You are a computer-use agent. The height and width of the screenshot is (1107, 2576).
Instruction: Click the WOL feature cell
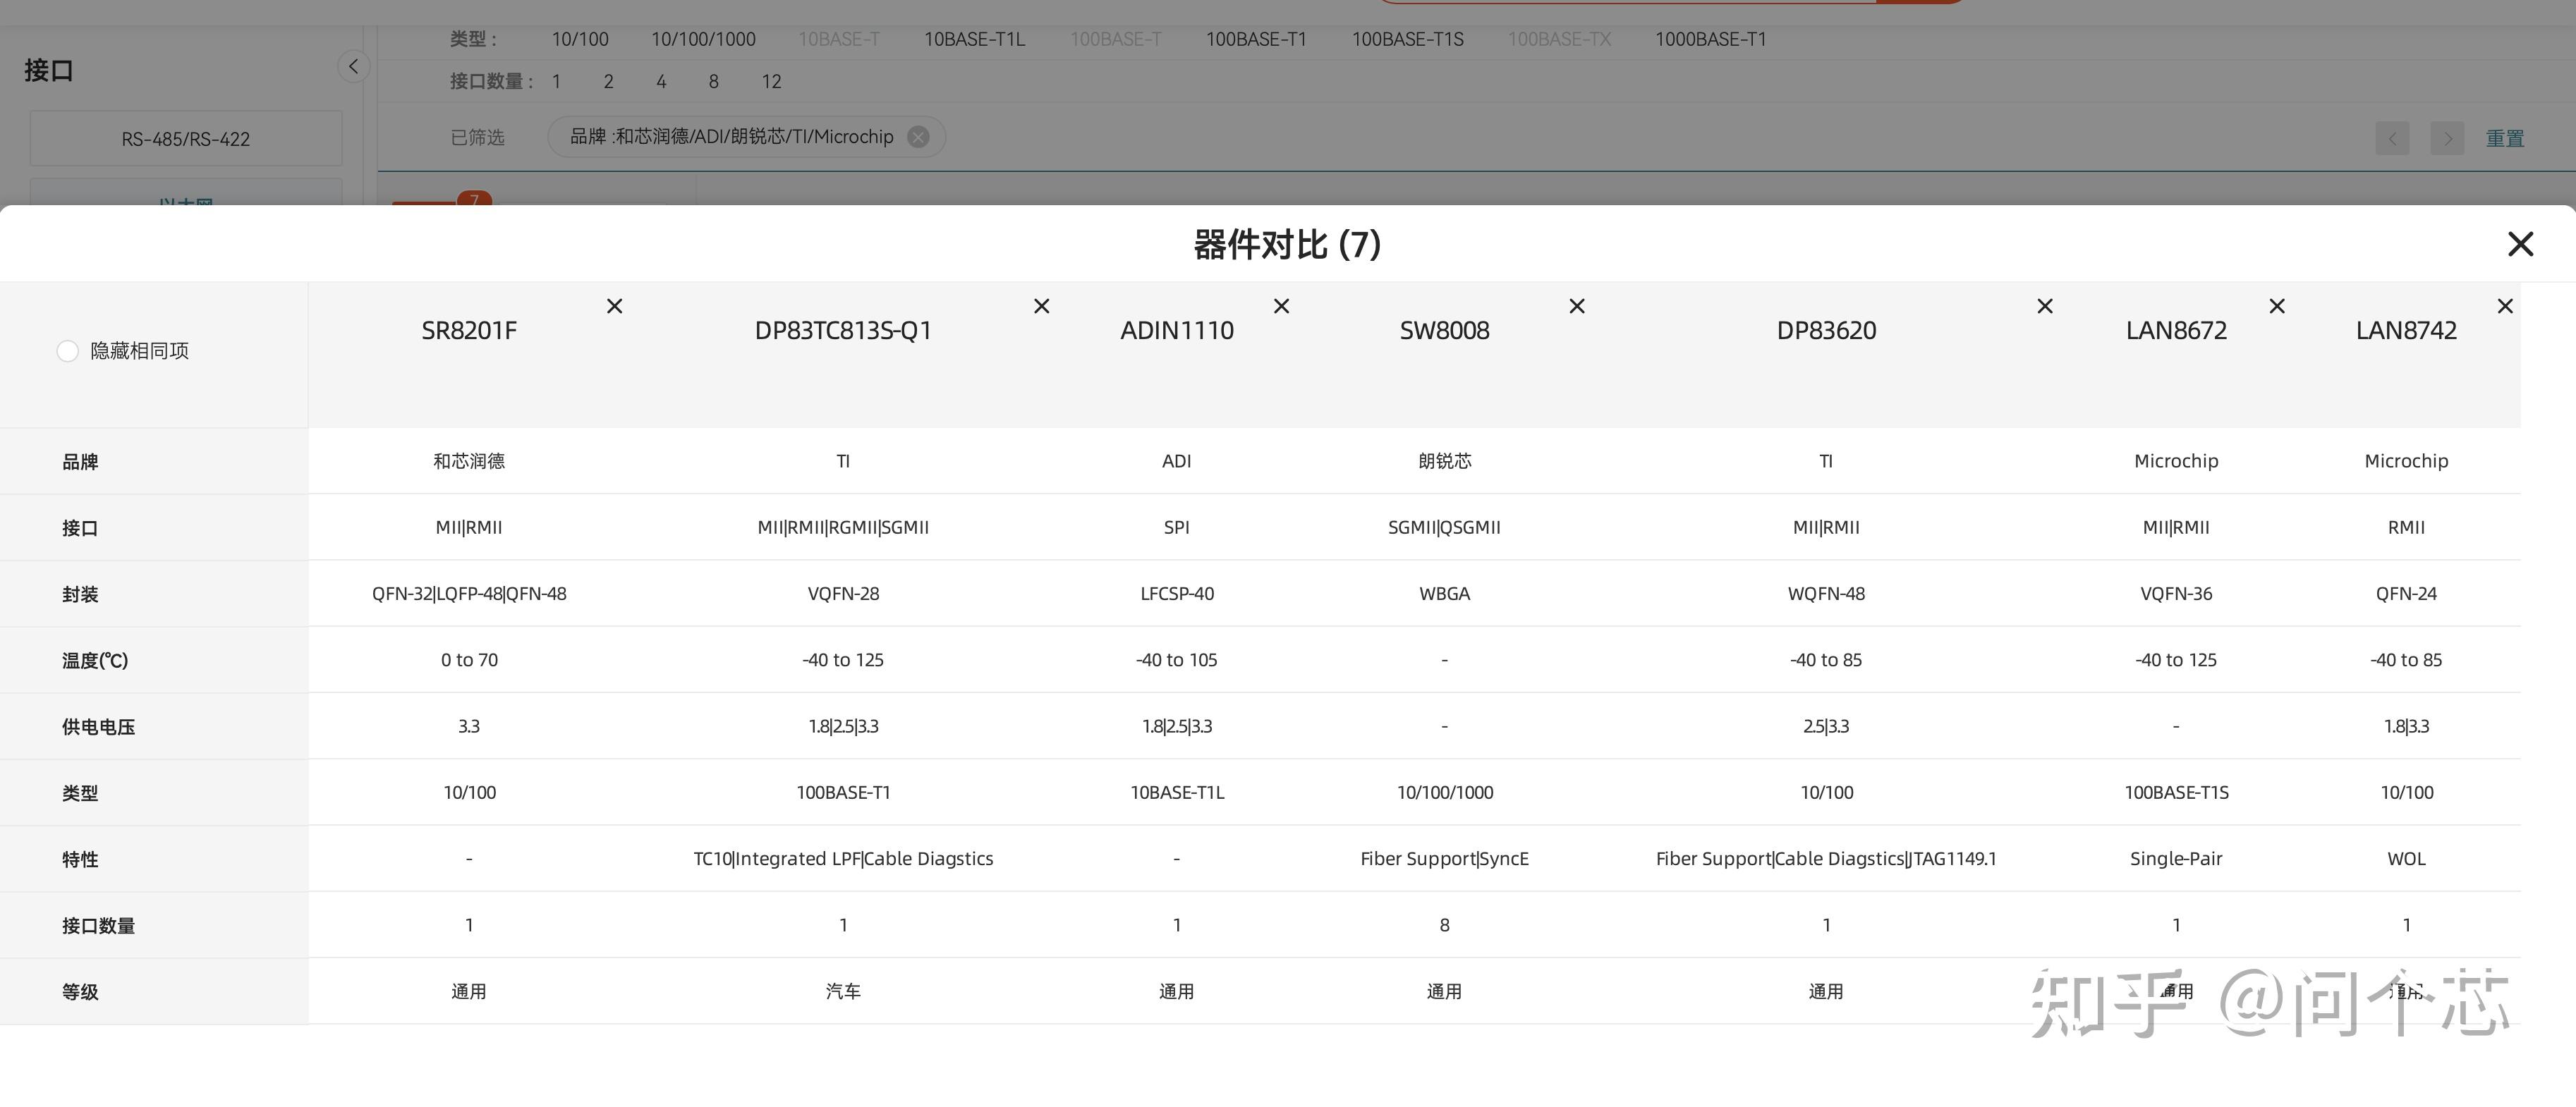tap(2406, 859)
